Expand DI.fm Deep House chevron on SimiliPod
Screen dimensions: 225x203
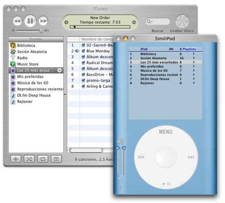click(x=194, y=78)
